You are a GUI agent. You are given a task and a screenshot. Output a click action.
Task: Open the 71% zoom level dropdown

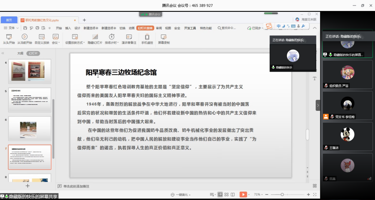pos(258,194)
